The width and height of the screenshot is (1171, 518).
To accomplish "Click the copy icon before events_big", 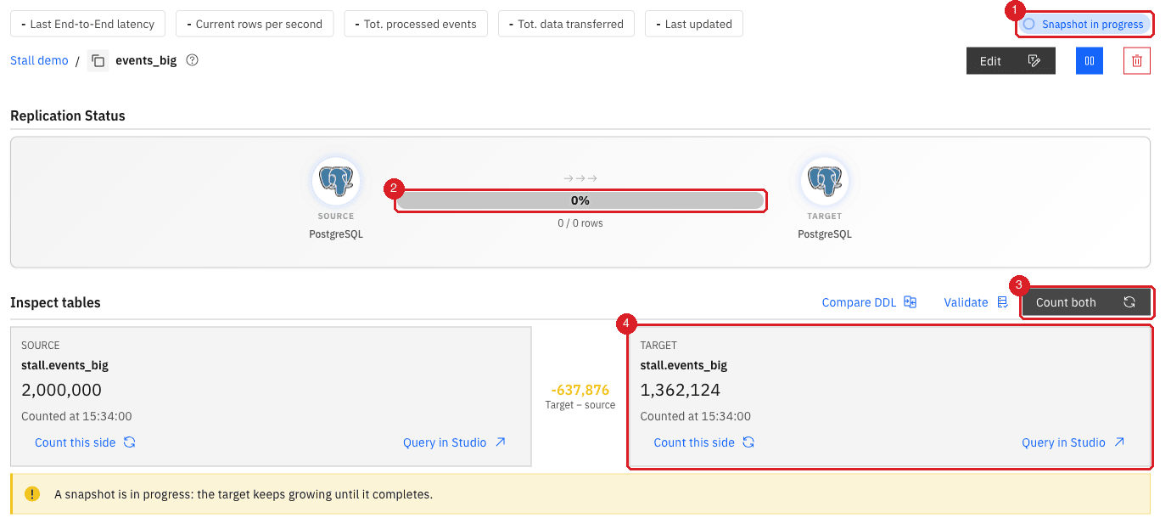I will point(98,61).
